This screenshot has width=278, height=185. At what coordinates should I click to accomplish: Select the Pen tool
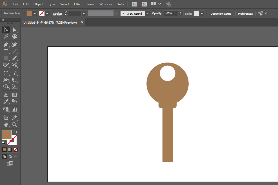6,45
